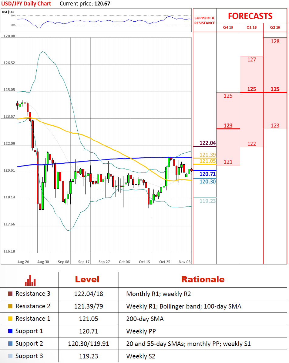Click the 128 forecast value in Q2 16
Viewport: 289px width, 363px height.
275,41
